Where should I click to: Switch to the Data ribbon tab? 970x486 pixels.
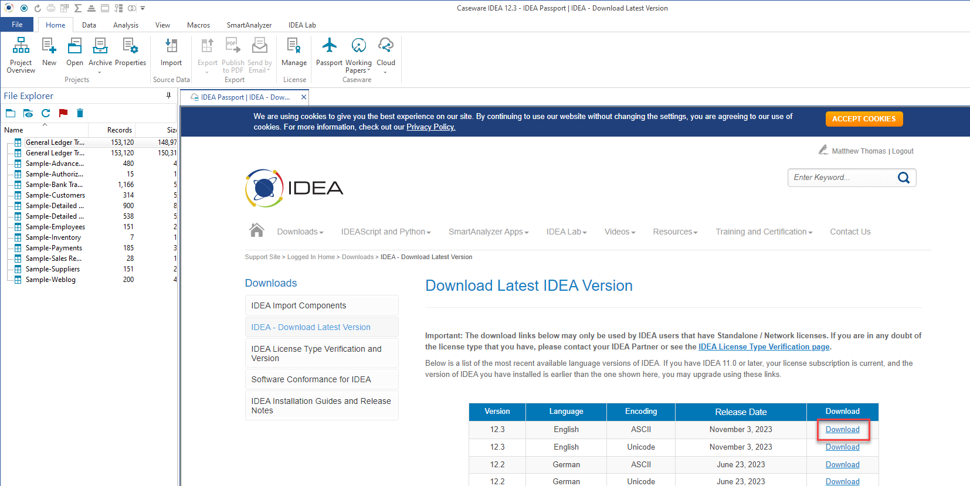tap(89, 25)
